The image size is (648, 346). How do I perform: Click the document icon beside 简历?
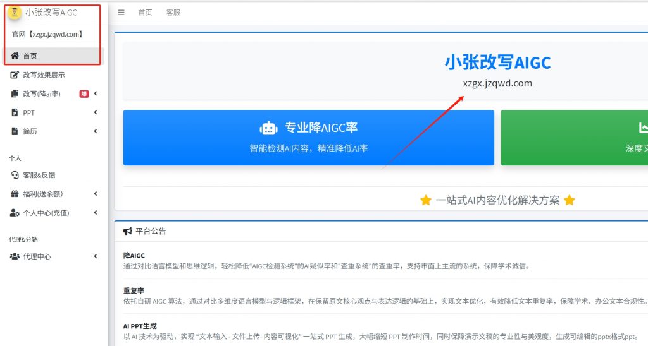tap(15, 131)
